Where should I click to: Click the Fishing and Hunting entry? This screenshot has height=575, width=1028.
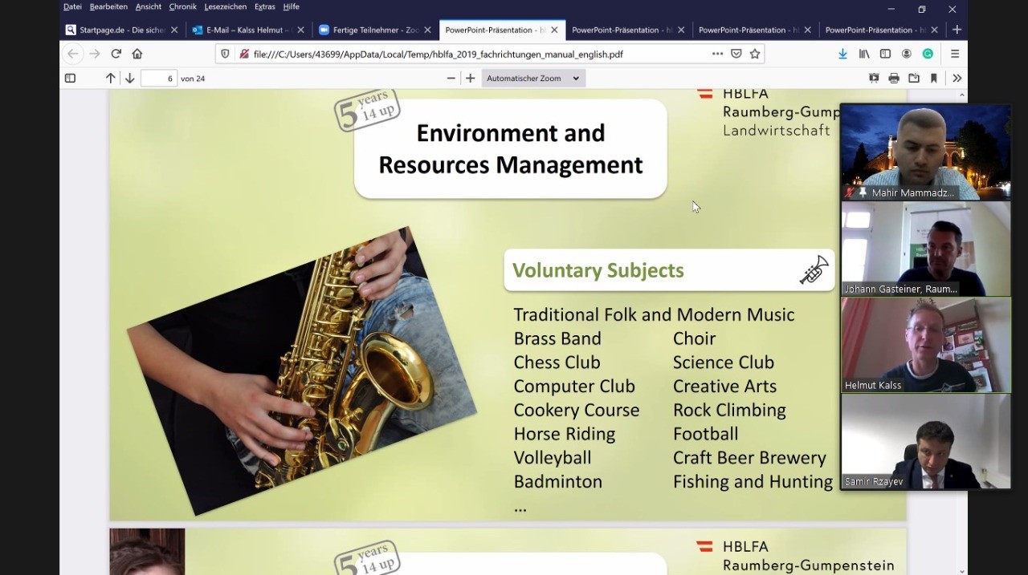[753, 482]
